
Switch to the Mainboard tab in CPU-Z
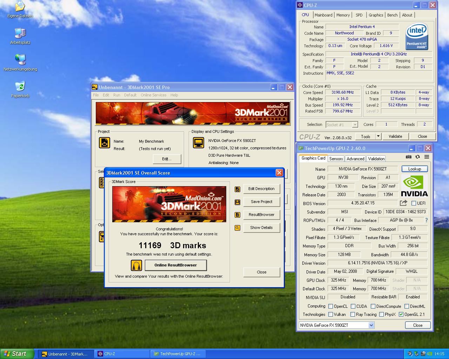(x=323, y=15)
